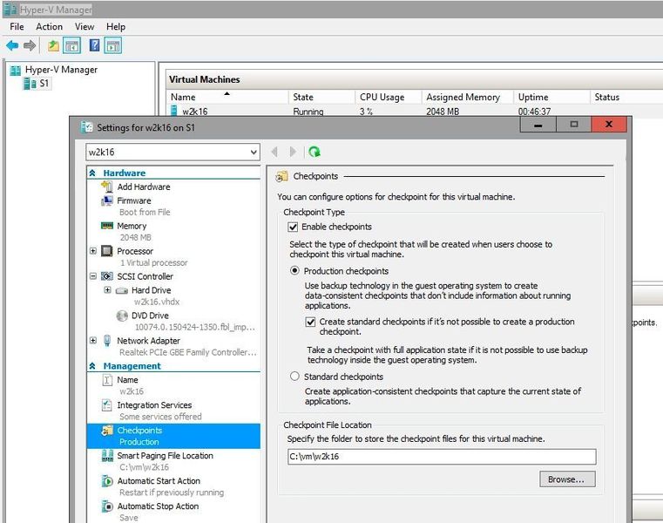Click the gray Forward arrow in Hyper-V Manager toolbar
Image resolution: width=663 pixels, height=523 pixels.
(30, 45)
